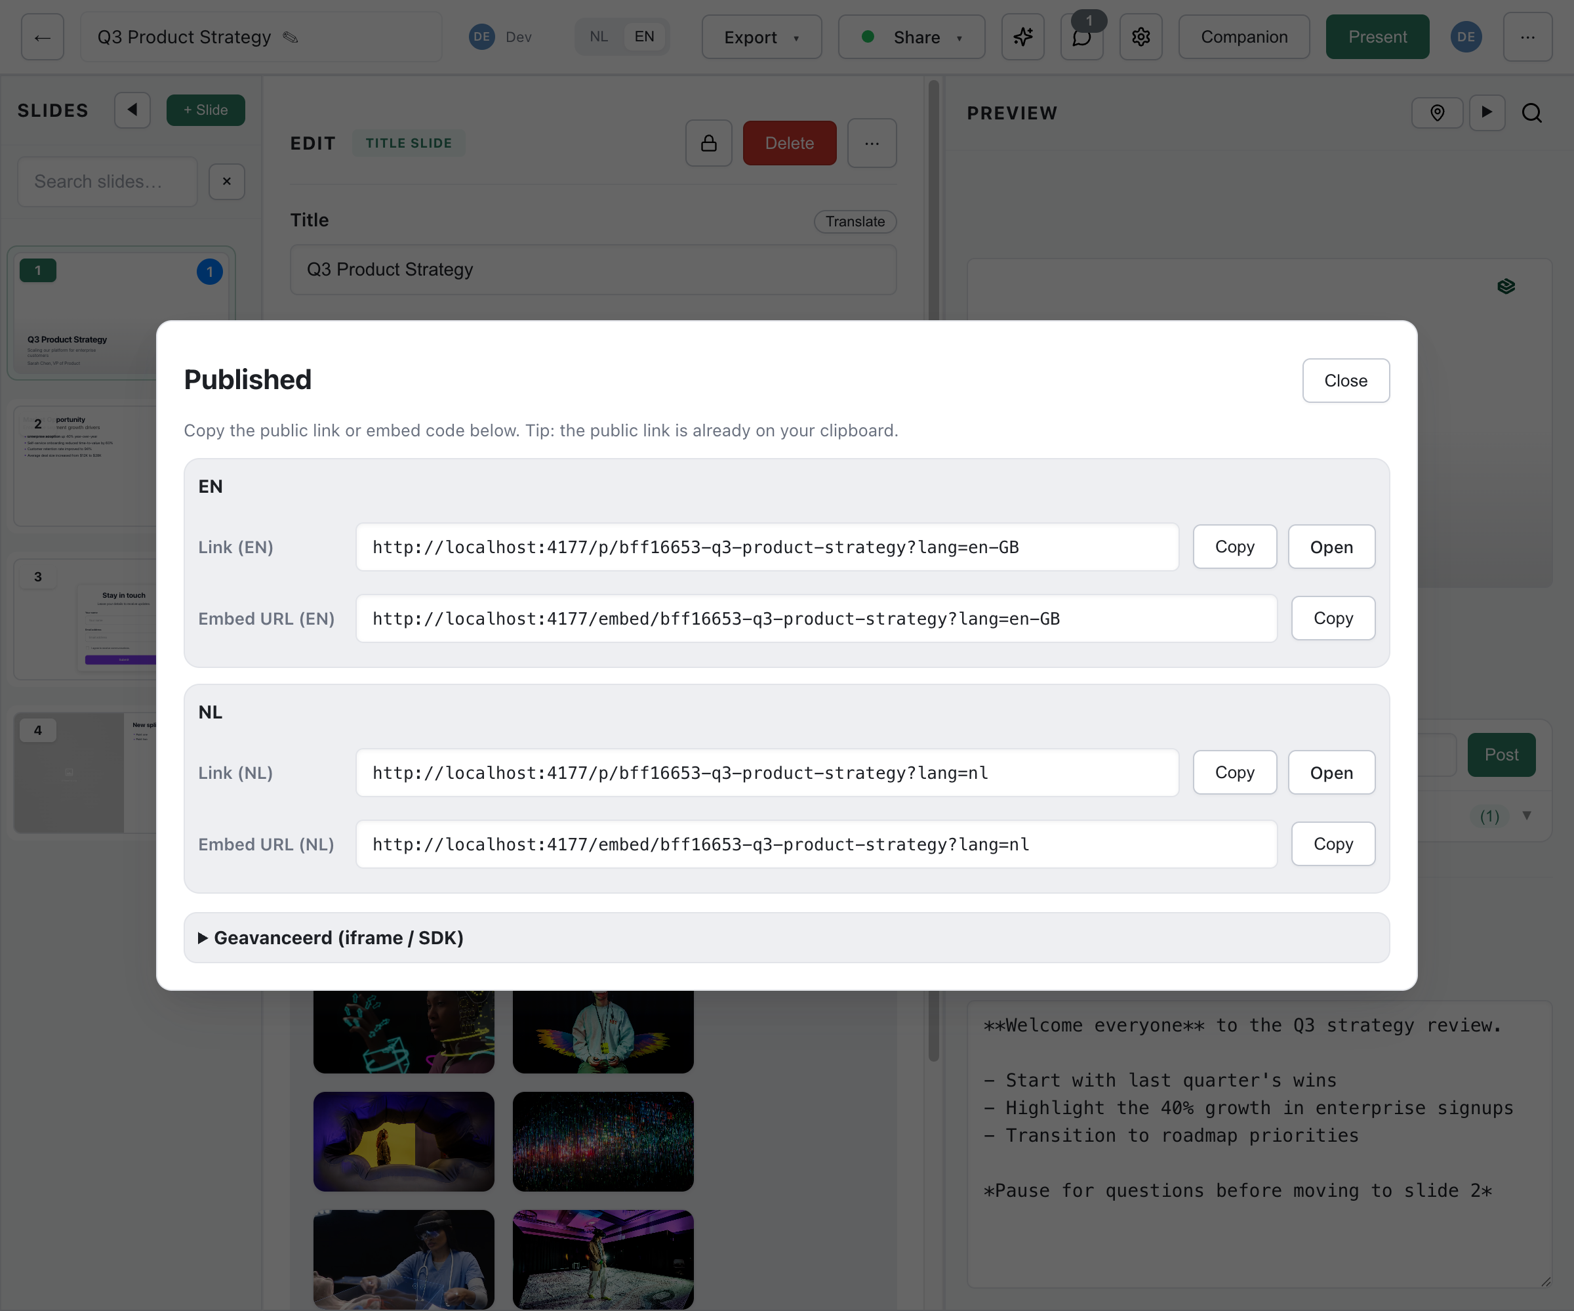
Task: Choose the doctor with headset image thumbnail
Action: tap(404, 1259)
